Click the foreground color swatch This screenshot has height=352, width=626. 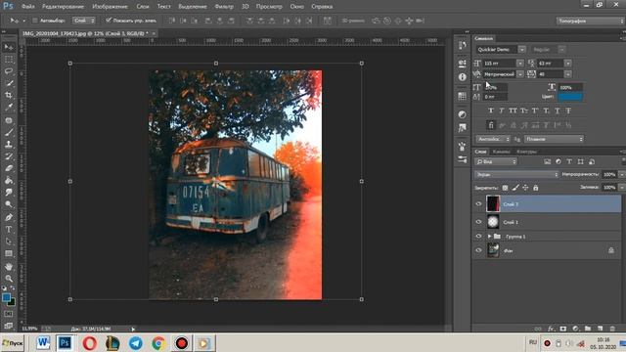(6, 297)
